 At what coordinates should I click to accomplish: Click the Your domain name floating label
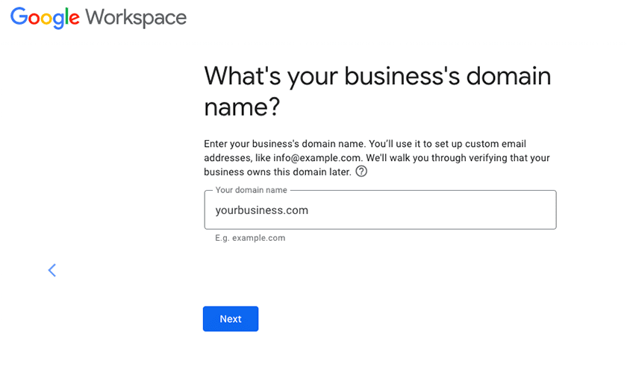point(251,190)
